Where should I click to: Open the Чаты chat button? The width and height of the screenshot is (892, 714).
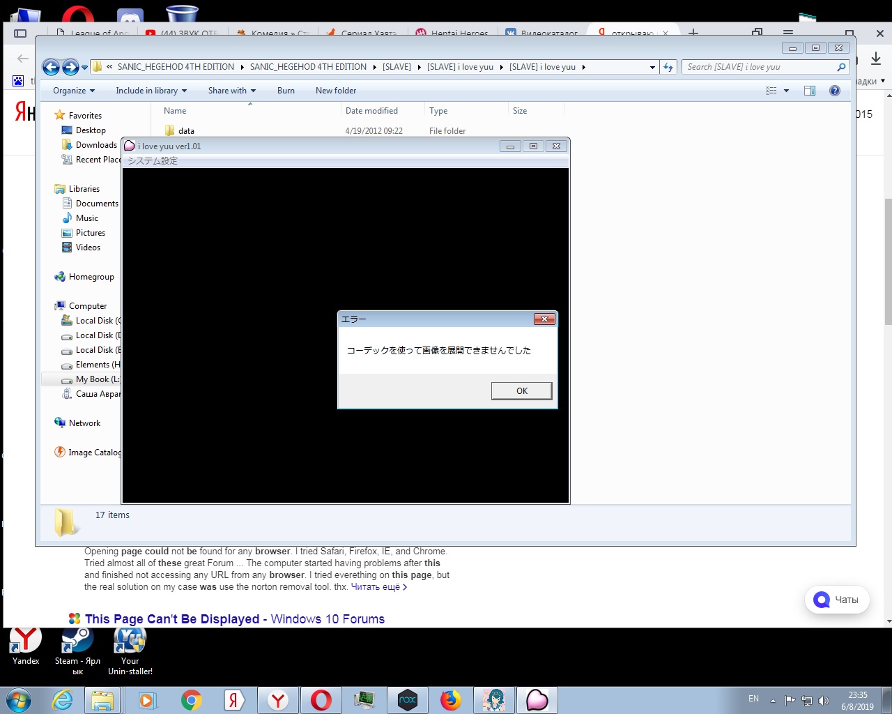point(837,600)
